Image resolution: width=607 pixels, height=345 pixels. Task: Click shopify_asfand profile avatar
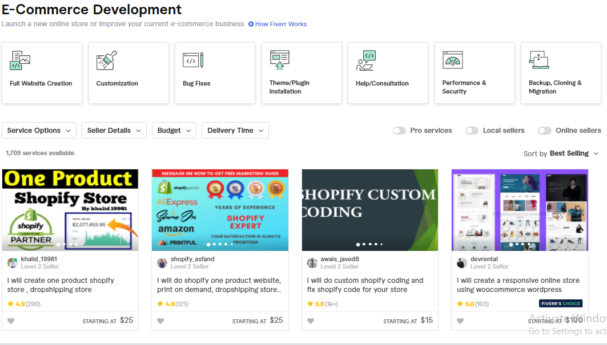click(162, 263)
